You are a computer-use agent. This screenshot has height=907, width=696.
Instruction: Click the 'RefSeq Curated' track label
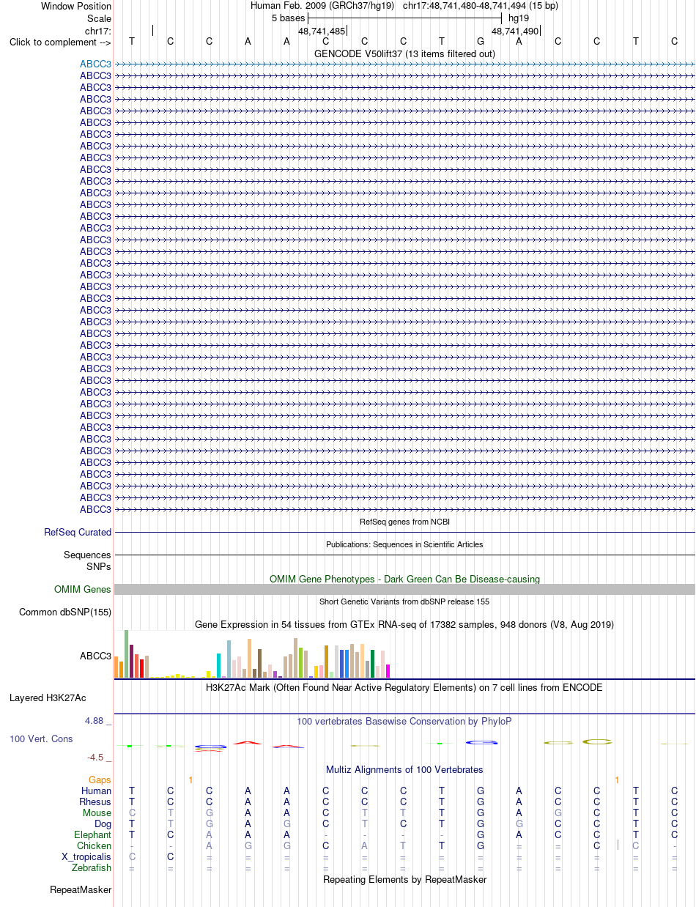point(78,533)
